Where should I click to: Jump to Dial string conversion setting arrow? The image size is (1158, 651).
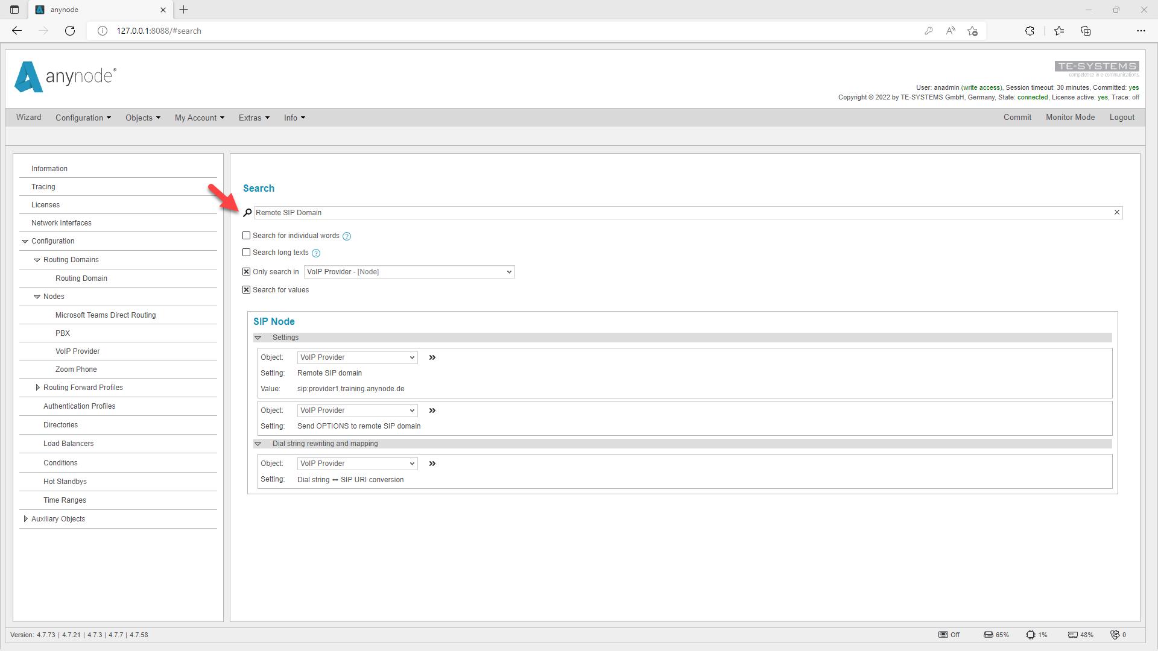pos(432,464)
